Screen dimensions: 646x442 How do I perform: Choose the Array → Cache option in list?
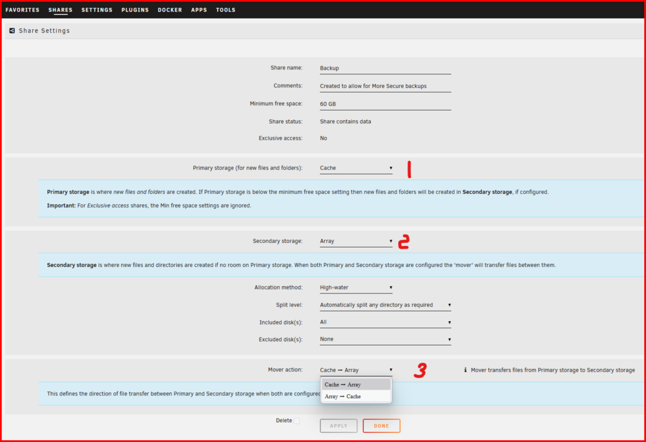click(x=356, y=396)
